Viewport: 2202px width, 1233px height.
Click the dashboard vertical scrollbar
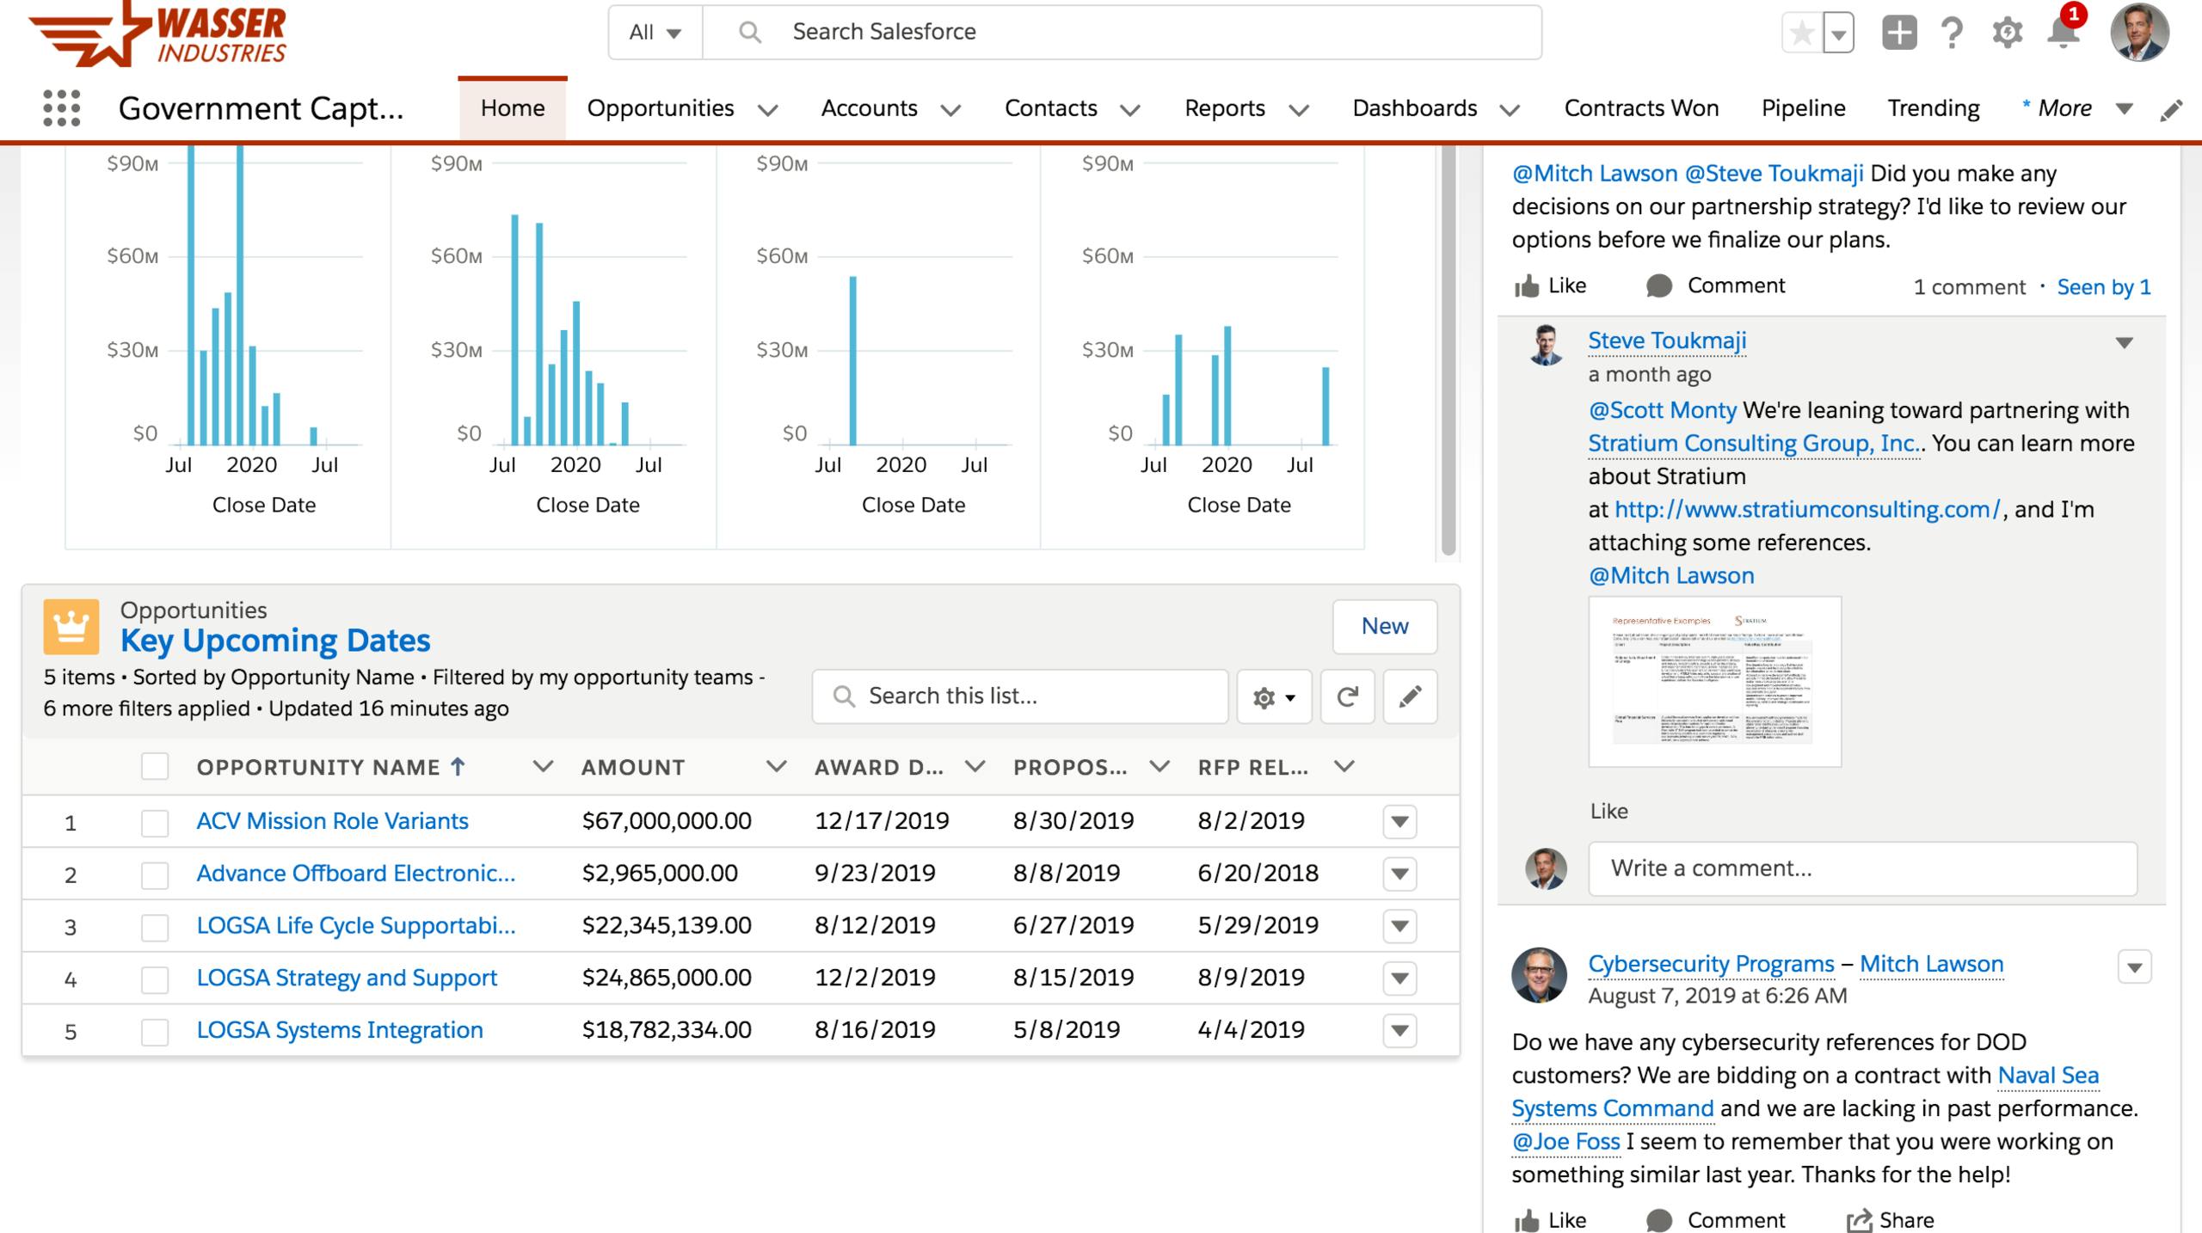click(x=1449, y=350)
